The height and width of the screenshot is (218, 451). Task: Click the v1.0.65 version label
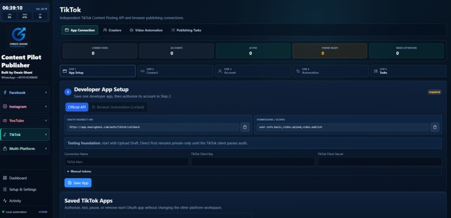43,212
